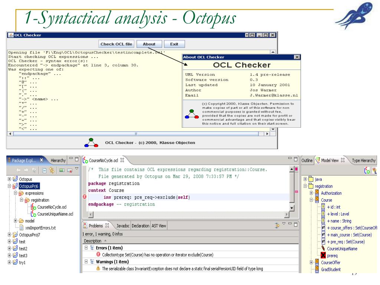
Task: Select the Collectiontype Set(Course) error entry
Action: click(x=157, y=255)
